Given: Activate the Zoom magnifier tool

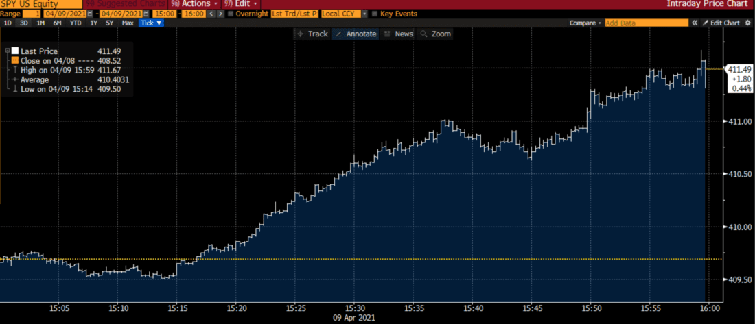Looking at the screenshot, I should pos(436,34).
